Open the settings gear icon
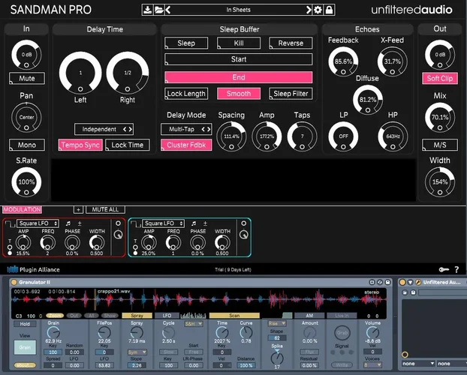Viewport: 467px width, 375px height. click(318, 10)
